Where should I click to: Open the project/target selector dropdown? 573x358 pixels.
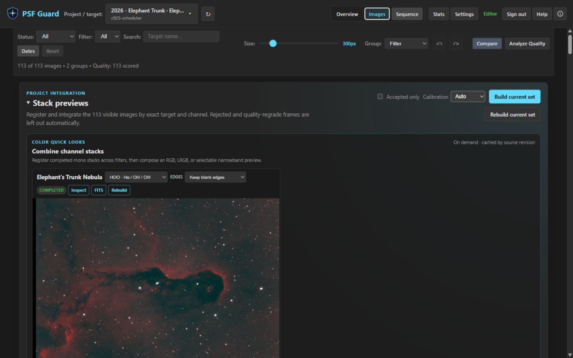point(152,14)
